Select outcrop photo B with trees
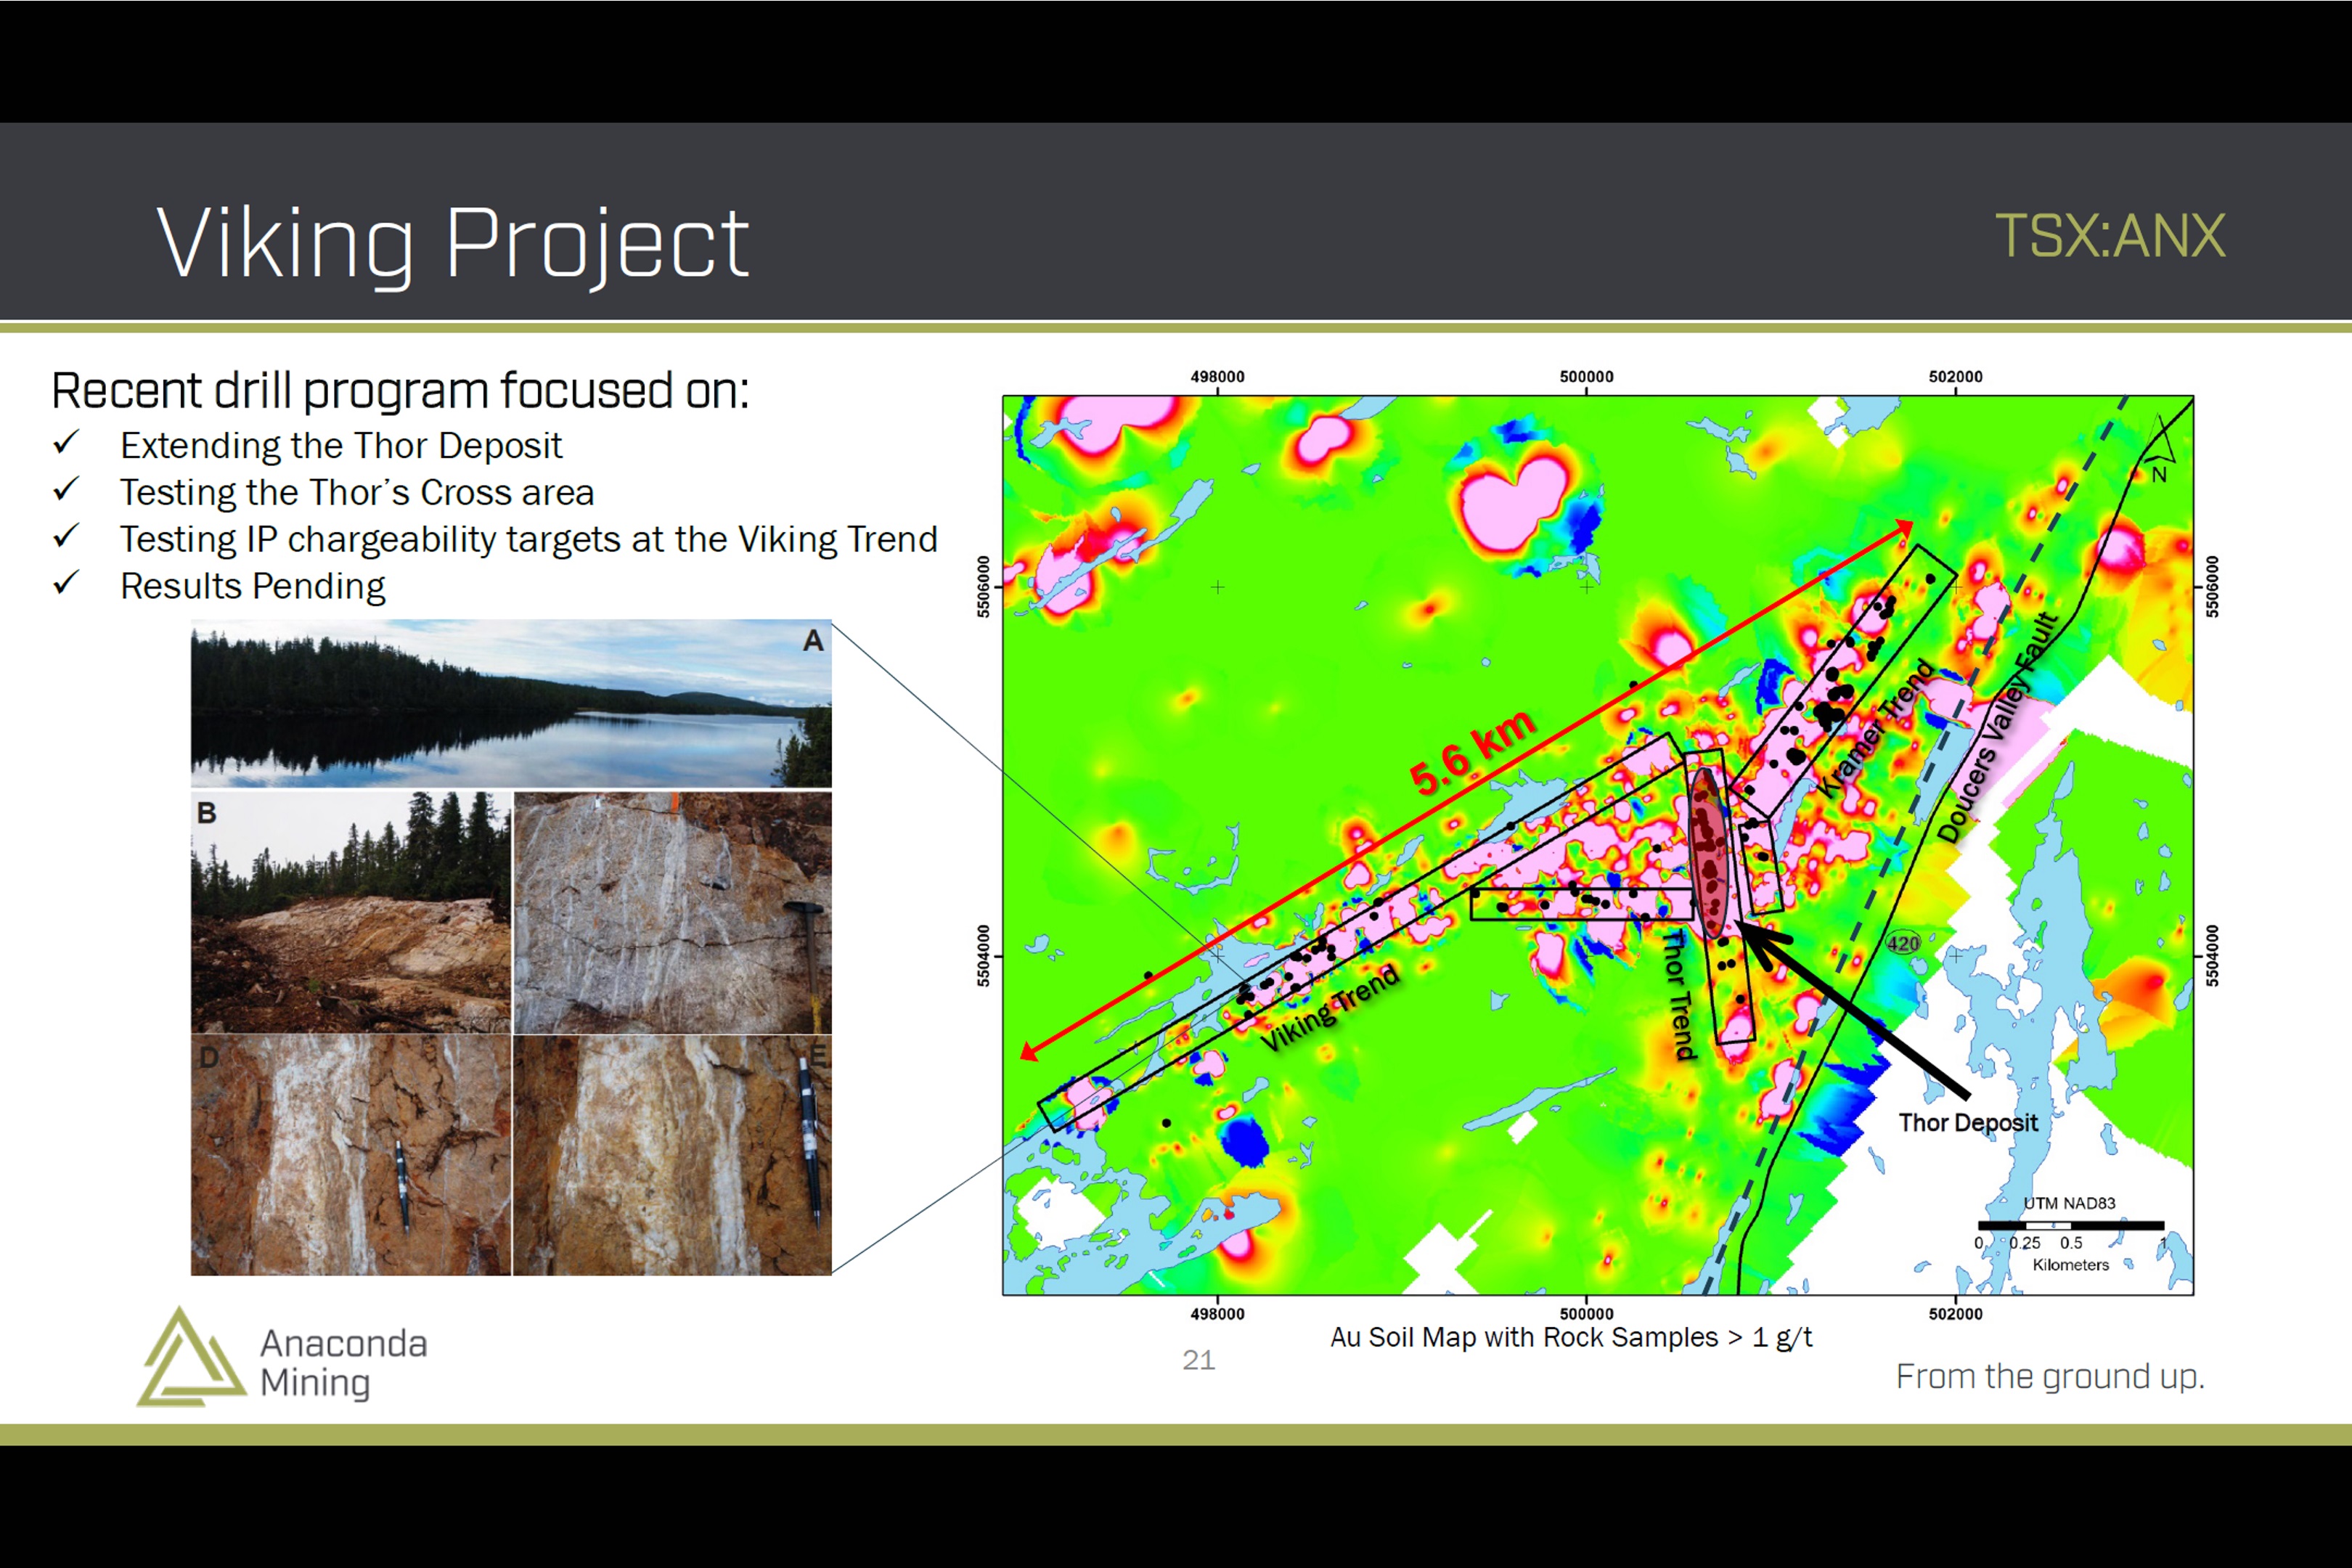Screen dimensions: 2352x1568 coord(351,912)
